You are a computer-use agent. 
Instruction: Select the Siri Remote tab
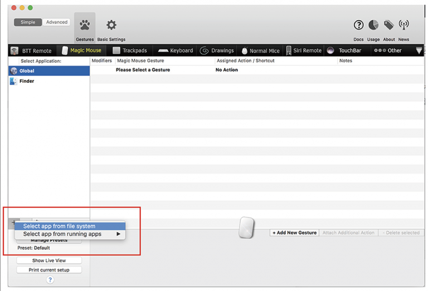(x=304, y=51)
